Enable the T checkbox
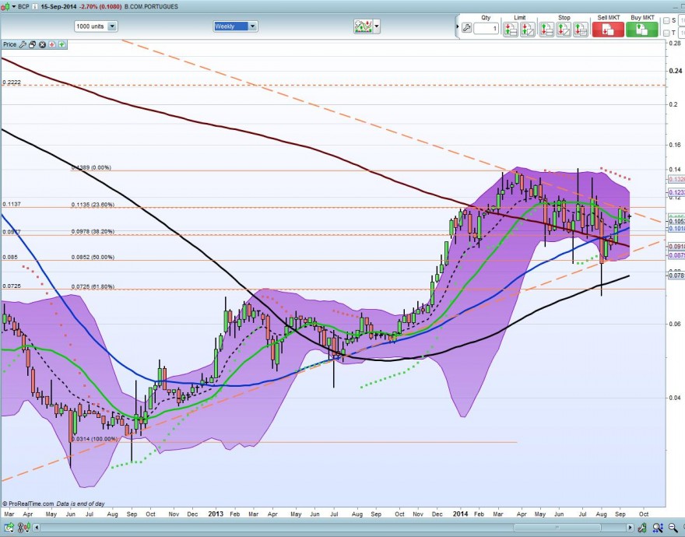 (x=666, y=33)
